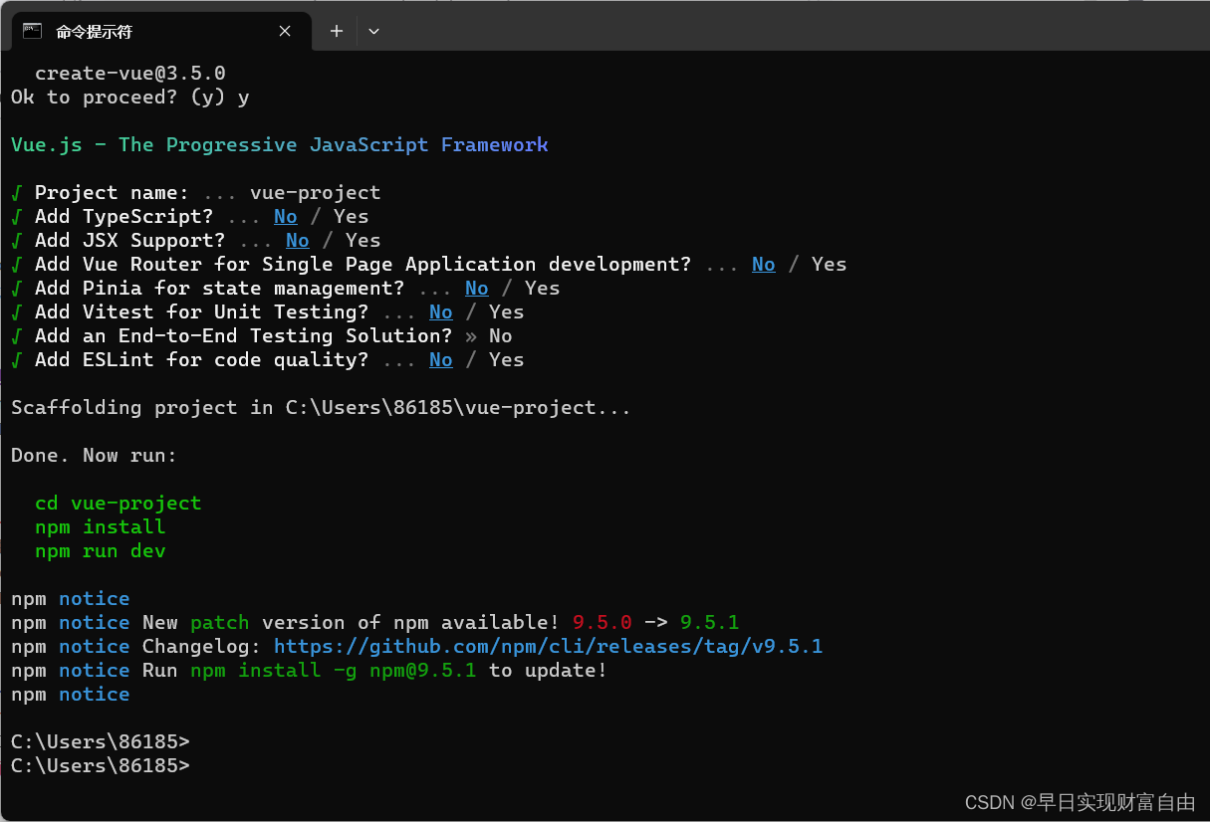This screenshot has width=1210, height=822.
Task: Click the 'Project name: ... vue-project' line
Action: [x=196, y=192]
